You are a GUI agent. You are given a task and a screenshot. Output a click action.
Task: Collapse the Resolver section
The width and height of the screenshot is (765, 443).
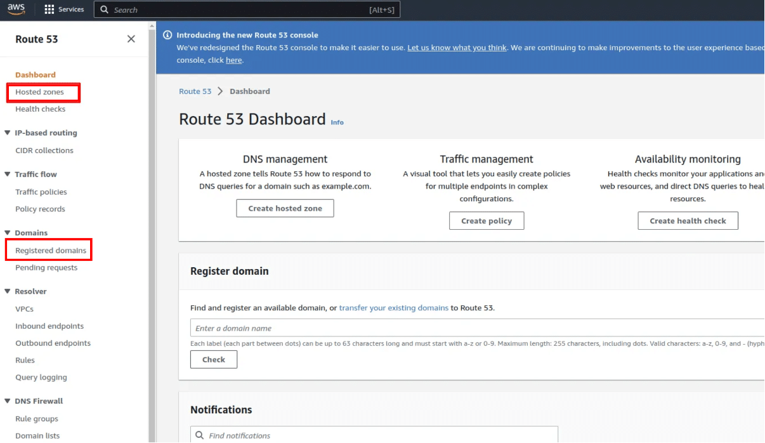click(8, 291)
